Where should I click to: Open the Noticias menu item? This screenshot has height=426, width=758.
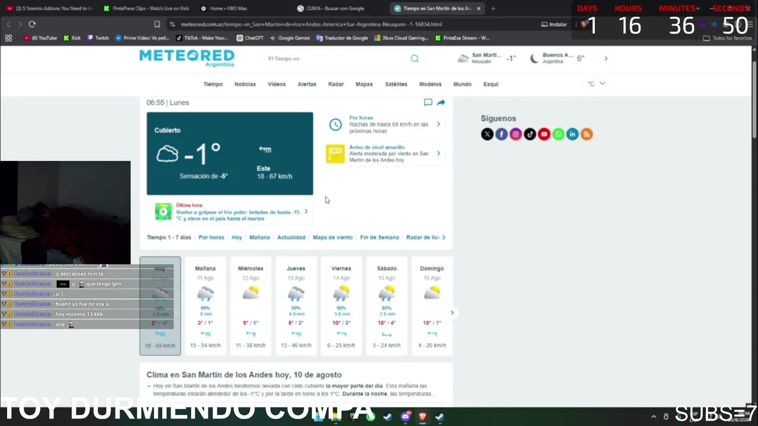pos(245,84)
